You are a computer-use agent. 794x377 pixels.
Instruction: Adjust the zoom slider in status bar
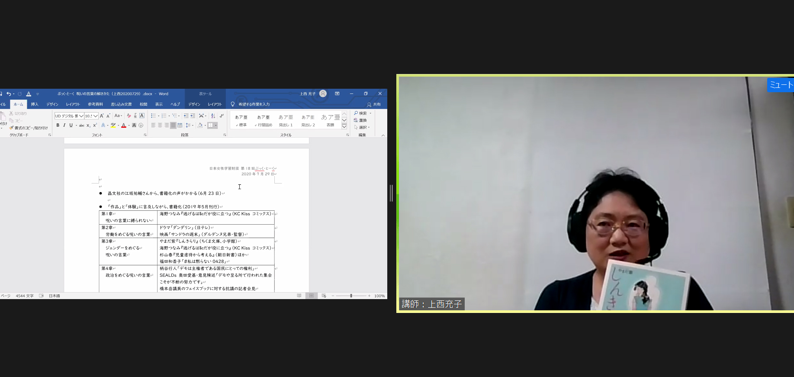point(351,296)
